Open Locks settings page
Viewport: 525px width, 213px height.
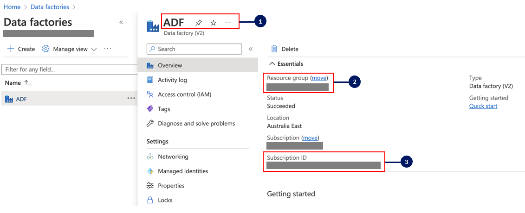coord(165,200)
